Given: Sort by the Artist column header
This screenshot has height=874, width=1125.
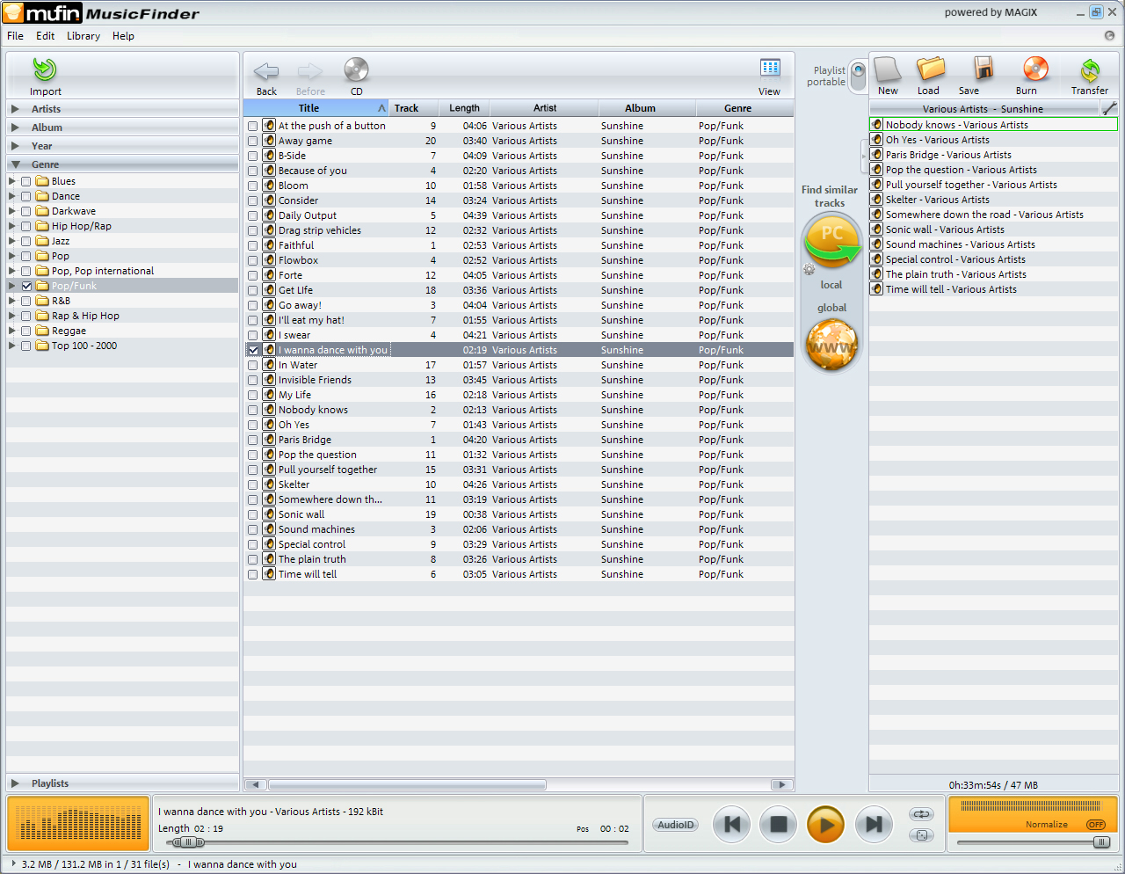Looking at the screenshot, I should (x=544, y=108).
